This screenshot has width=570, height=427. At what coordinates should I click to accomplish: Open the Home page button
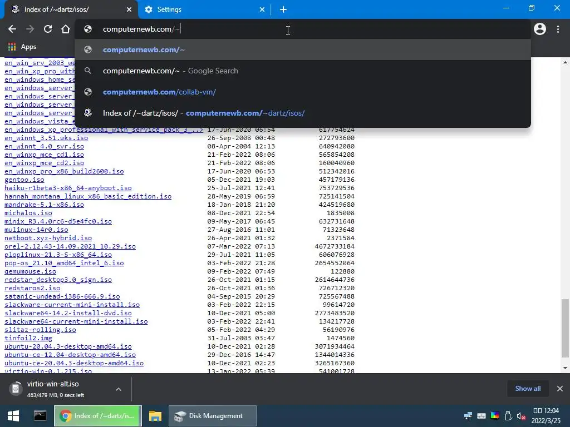(66, 29)
